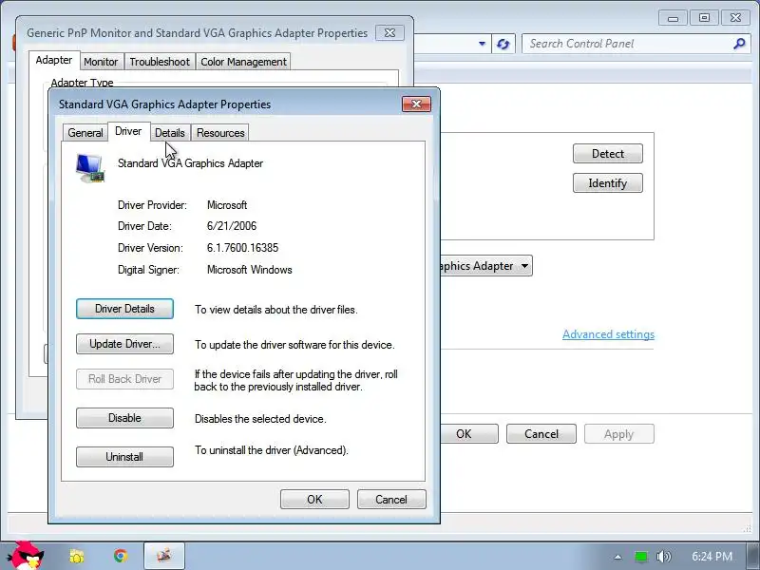This screenshot has height=570, width=760.
Task: Close the Generic PnP Monitor Properties window
Action: (389, 33)
